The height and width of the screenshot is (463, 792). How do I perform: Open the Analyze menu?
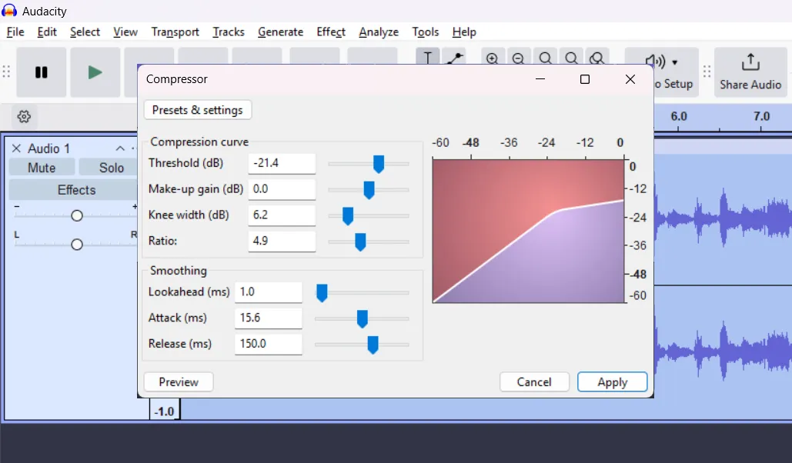(x=378, y=32)
